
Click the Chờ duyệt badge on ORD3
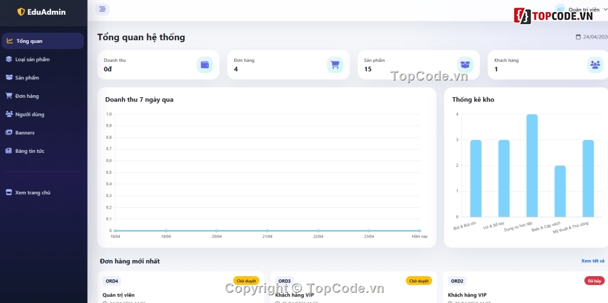pos(419,281)
